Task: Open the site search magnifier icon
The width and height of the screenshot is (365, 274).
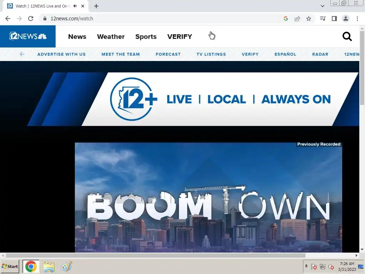Action: point(347,37)
